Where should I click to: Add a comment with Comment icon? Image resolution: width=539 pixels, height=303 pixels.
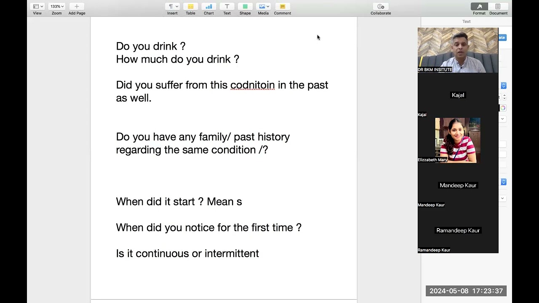[283, 6]
